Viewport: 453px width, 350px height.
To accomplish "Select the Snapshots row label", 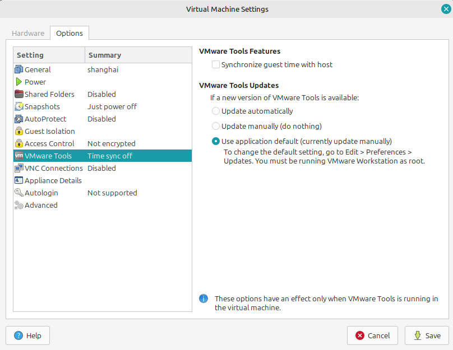I will tap(42, 106).
